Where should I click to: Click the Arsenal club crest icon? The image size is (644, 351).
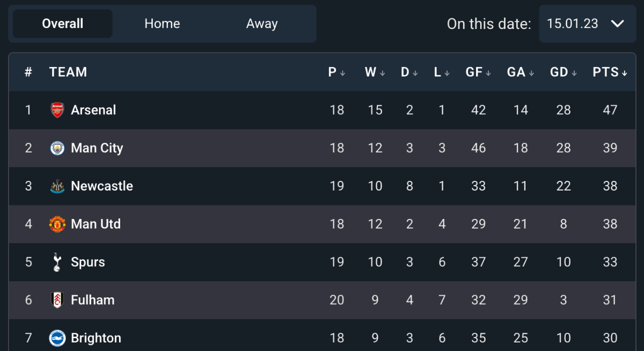57,110
